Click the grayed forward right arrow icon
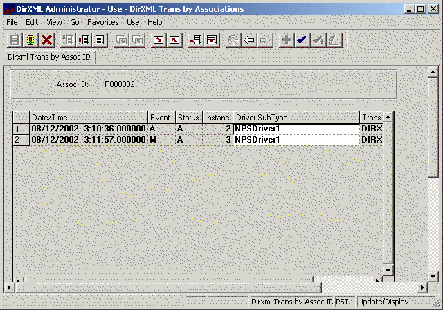 (265, 40)
